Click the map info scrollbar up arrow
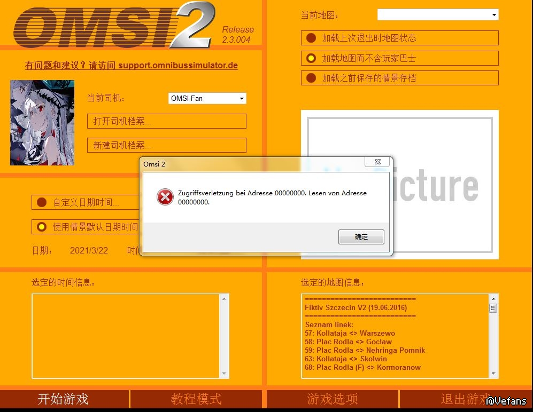The width and height of the screenshot is (533, 412). point(493,299)
